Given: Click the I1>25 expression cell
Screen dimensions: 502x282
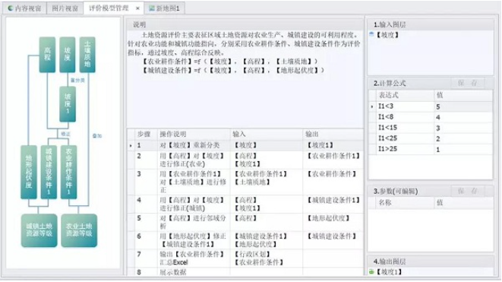Looking at the screenshot, I should click(405, 149).
